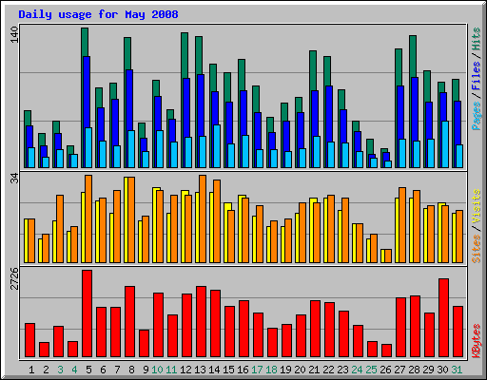487x380 pixels.
Task: Click day label 16 on the axis
Action: pos(243,370)
